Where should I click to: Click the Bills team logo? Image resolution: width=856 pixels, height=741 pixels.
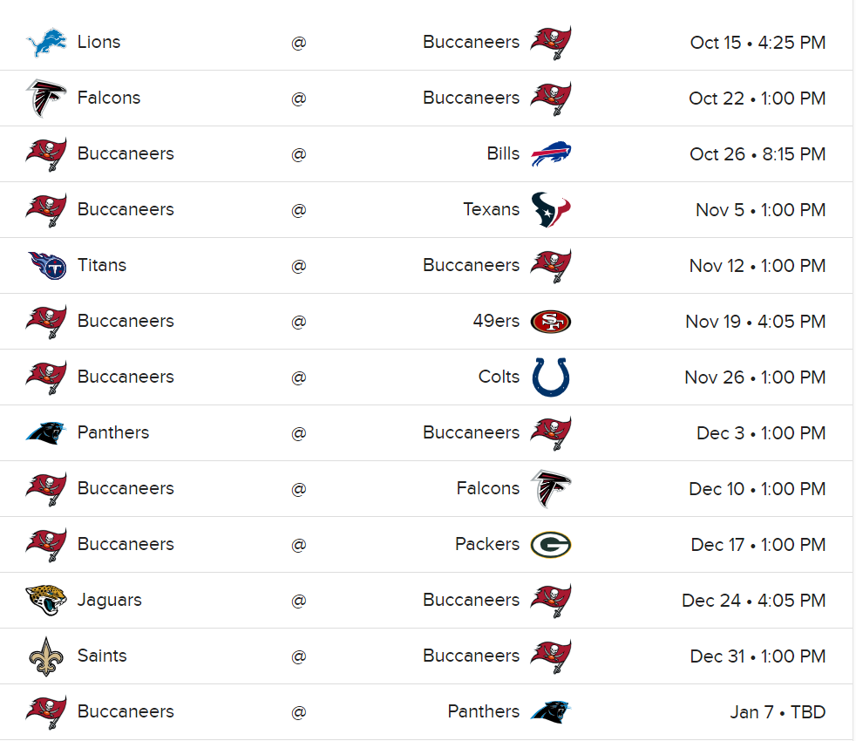pos(551,154)
